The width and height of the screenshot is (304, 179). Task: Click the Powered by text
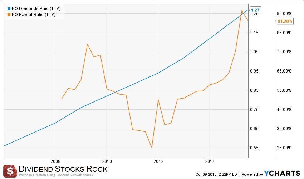click(x=252, y=174)
